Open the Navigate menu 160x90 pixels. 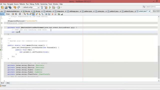click(x=10, y=4)
